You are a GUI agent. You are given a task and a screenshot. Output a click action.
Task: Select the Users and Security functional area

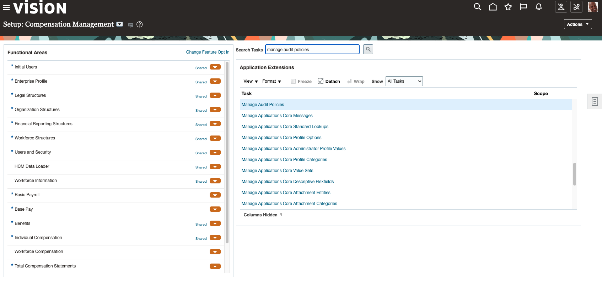tap(33, 152)
